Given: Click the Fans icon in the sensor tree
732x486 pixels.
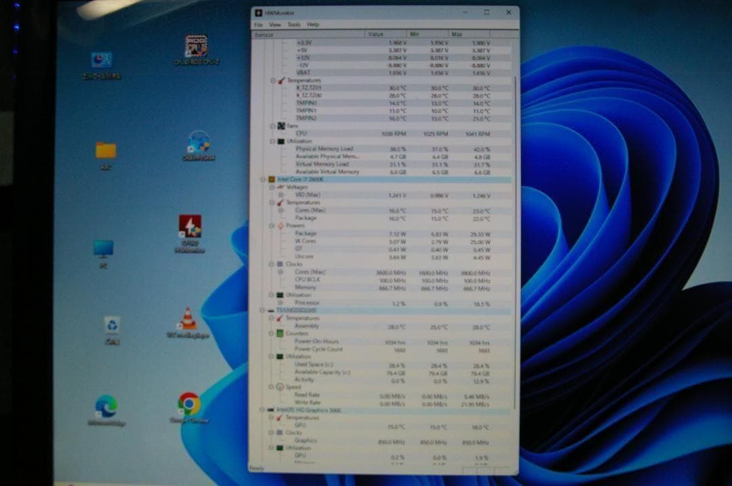Looking at the screenshot, I should [x=280, y=126].
